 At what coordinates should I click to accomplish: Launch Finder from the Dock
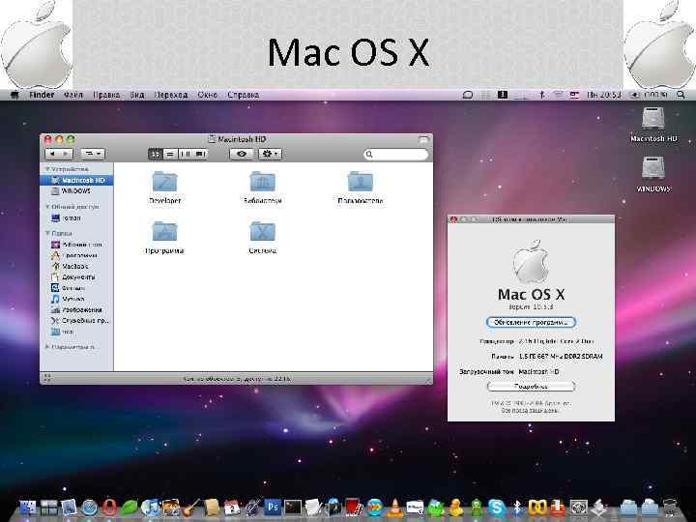tap(27, 507)
